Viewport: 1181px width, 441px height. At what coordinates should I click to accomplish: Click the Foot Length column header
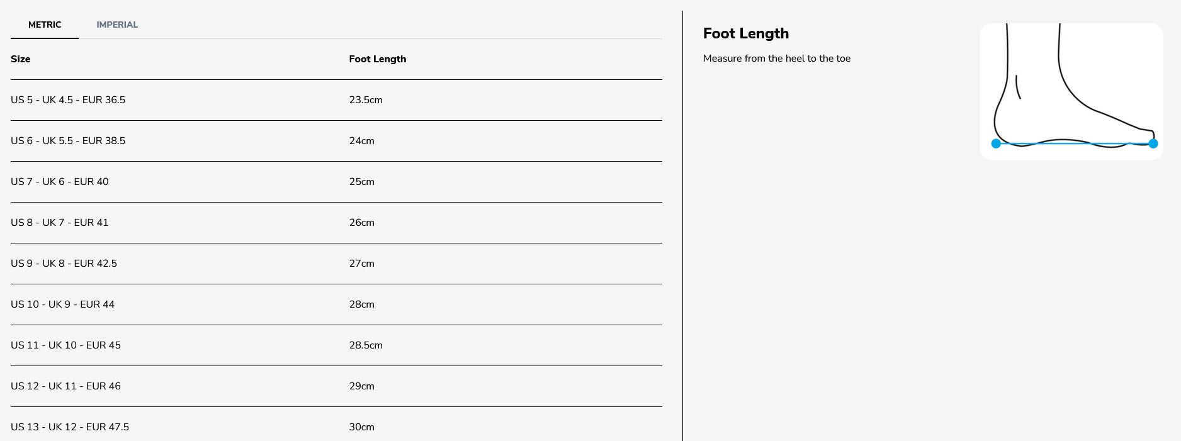pyautogui.click(x=378, y=59)
